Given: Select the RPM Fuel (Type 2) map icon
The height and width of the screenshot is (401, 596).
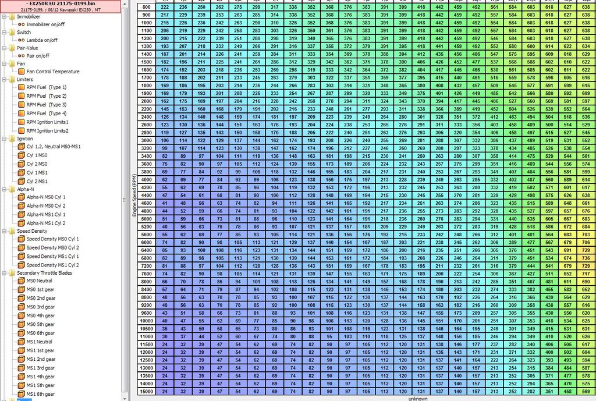Looking at the screenshot, I should pos(22,96).
